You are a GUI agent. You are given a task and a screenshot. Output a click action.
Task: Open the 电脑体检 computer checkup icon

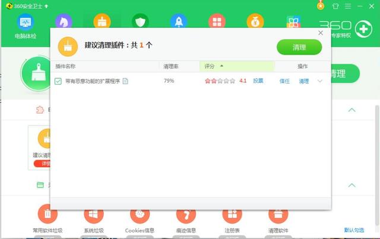point(26,27)
